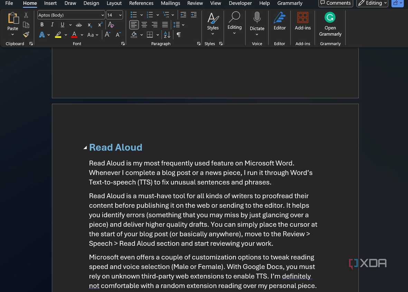Open the Styles pane launcher

(x=221, y=44)
